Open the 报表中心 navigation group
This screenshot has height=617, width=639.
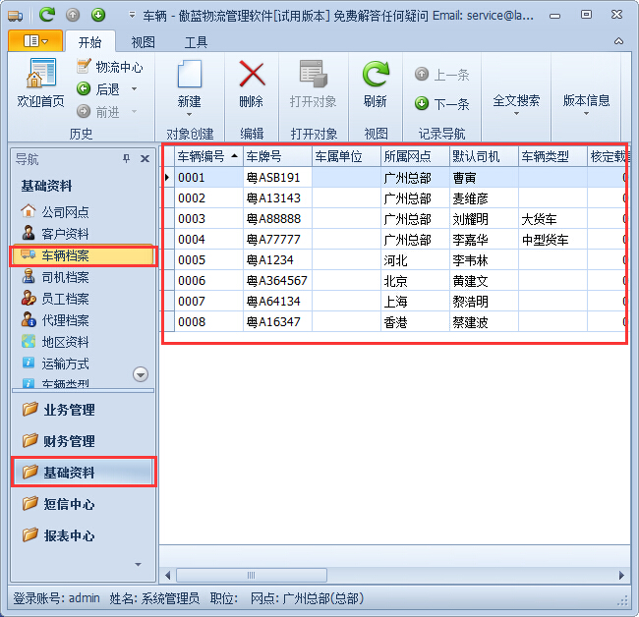point(69,535)
